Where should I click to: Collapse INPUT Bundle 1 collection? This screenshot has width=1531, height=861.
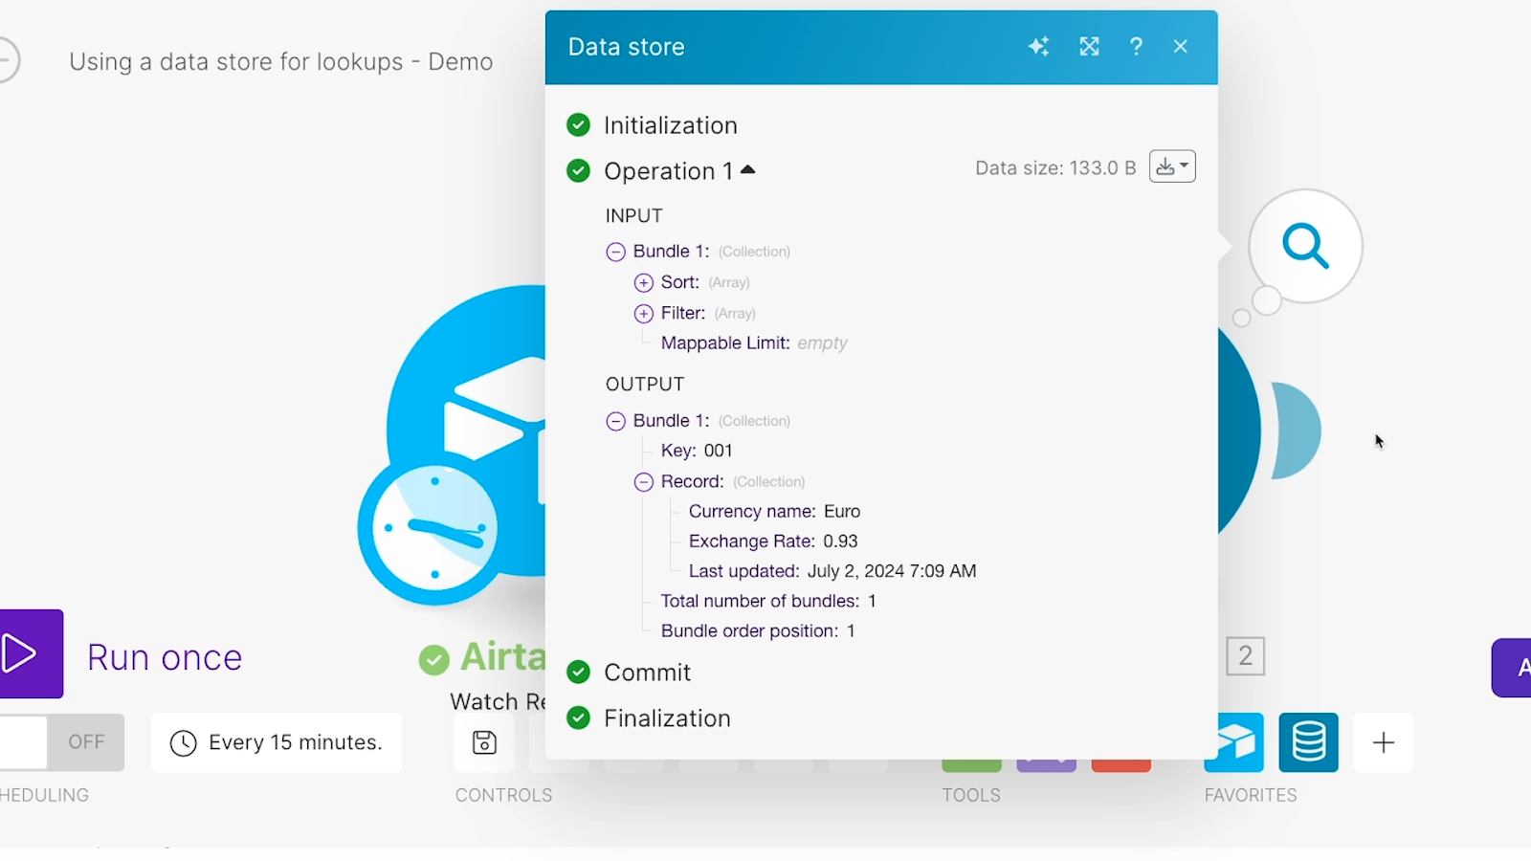pyautogui.click(x=616, y=253)
